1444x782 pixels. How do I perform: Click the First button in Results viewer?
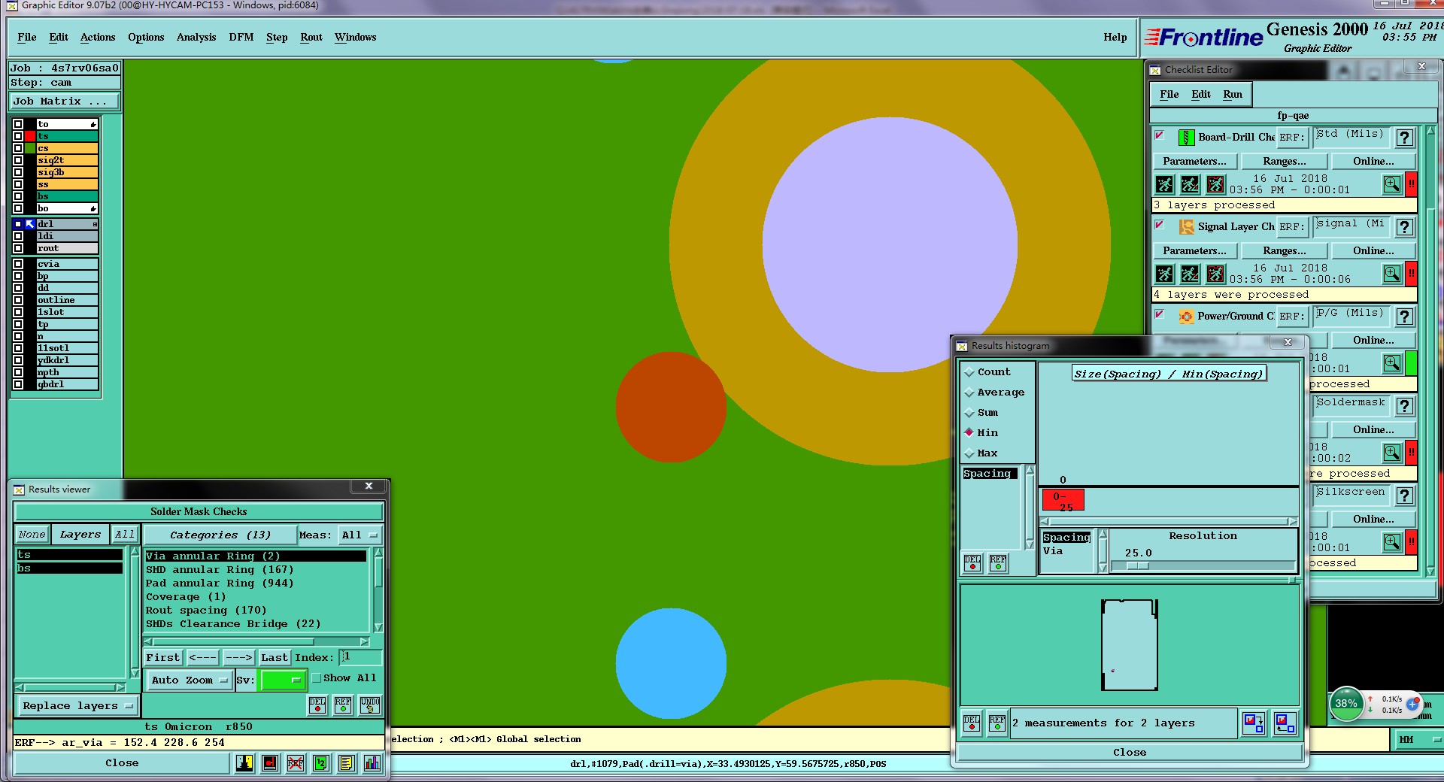pyautogui.click(x=163, y=658)
